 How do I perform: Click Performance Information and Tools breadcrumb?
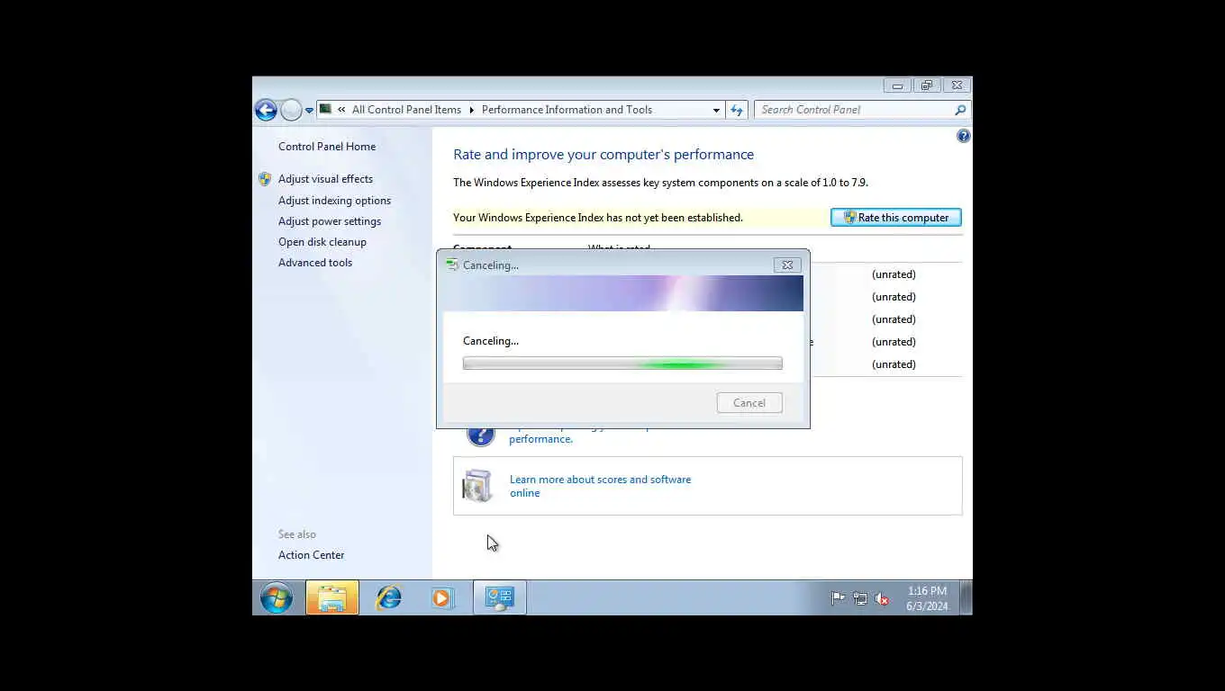tap(567, 110)
